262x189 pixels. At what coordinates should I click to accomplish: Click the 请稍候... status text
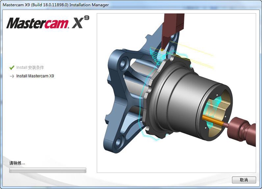click(17, 163)
